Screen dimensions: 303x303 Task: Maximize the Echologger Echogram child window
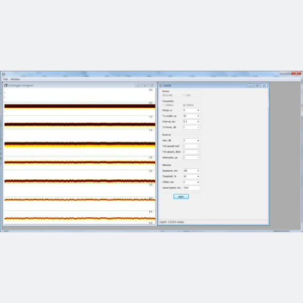tap(145, 85)
